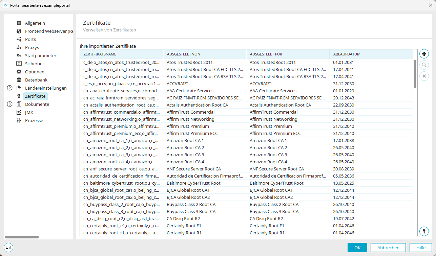
Task: Expand the Ländereinstellungen tree node
Action: pos(9,88)
